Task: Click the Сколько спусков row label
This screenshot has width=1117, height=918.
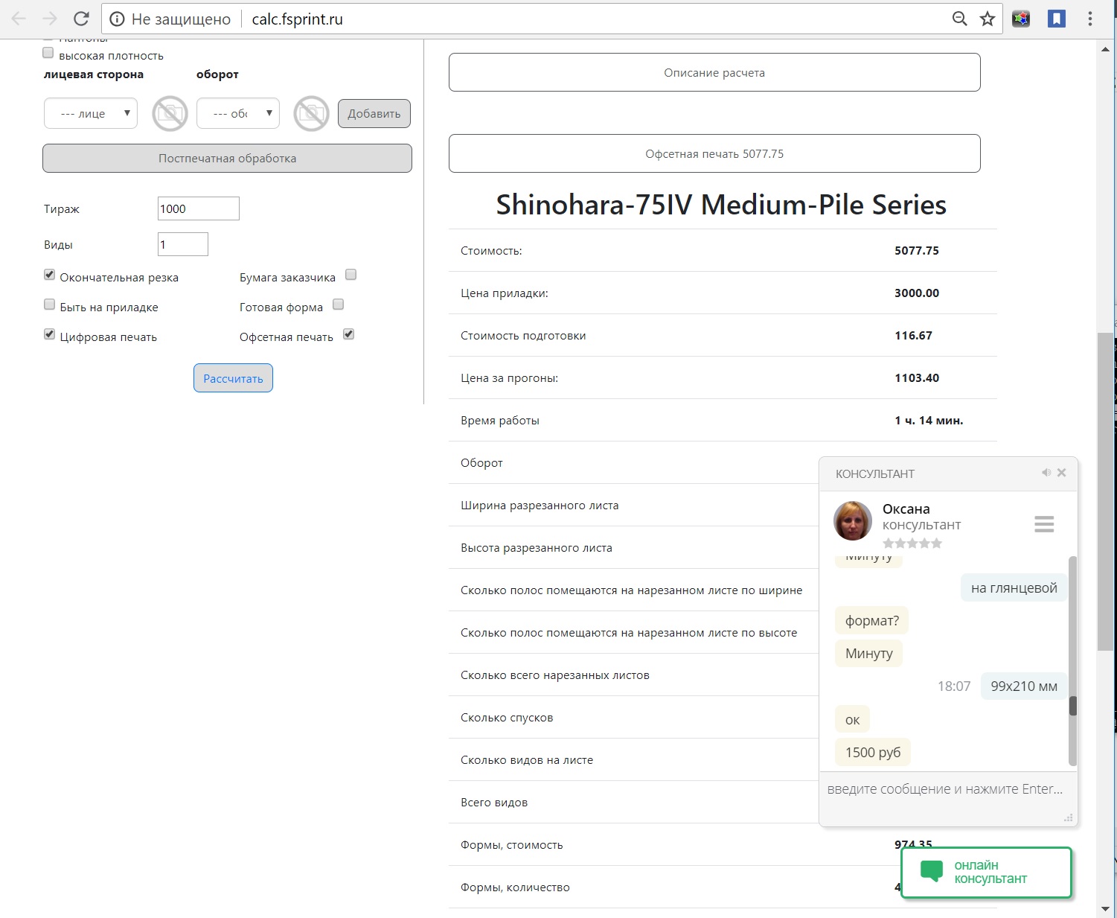Action: point(507,718)
